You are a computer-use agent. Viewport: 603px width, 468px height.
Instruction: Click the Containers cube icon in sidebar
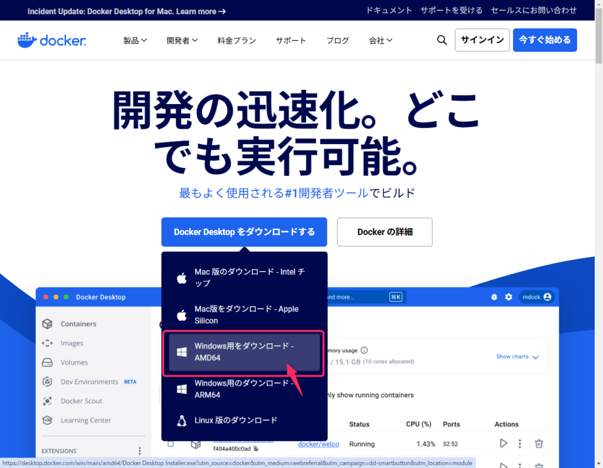(47, 323)
